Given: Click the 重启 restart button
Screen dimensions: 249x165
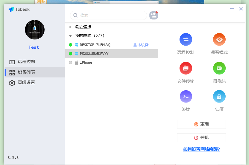Looking at the screenshot, I should [x=201, y=124].
